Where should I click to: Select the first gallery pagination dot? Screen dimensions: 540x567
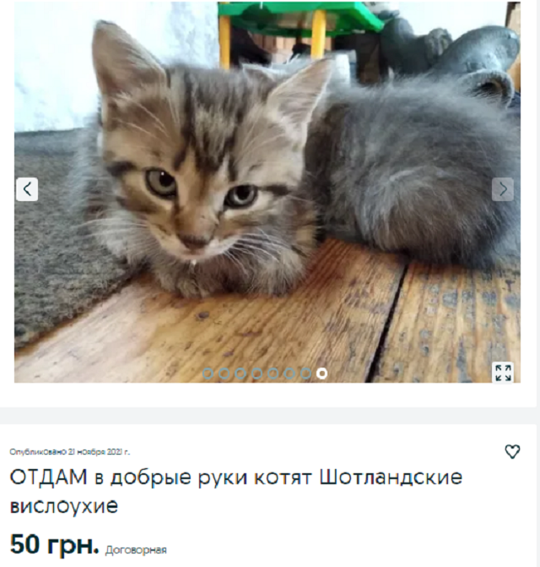[x=208, y=373]
